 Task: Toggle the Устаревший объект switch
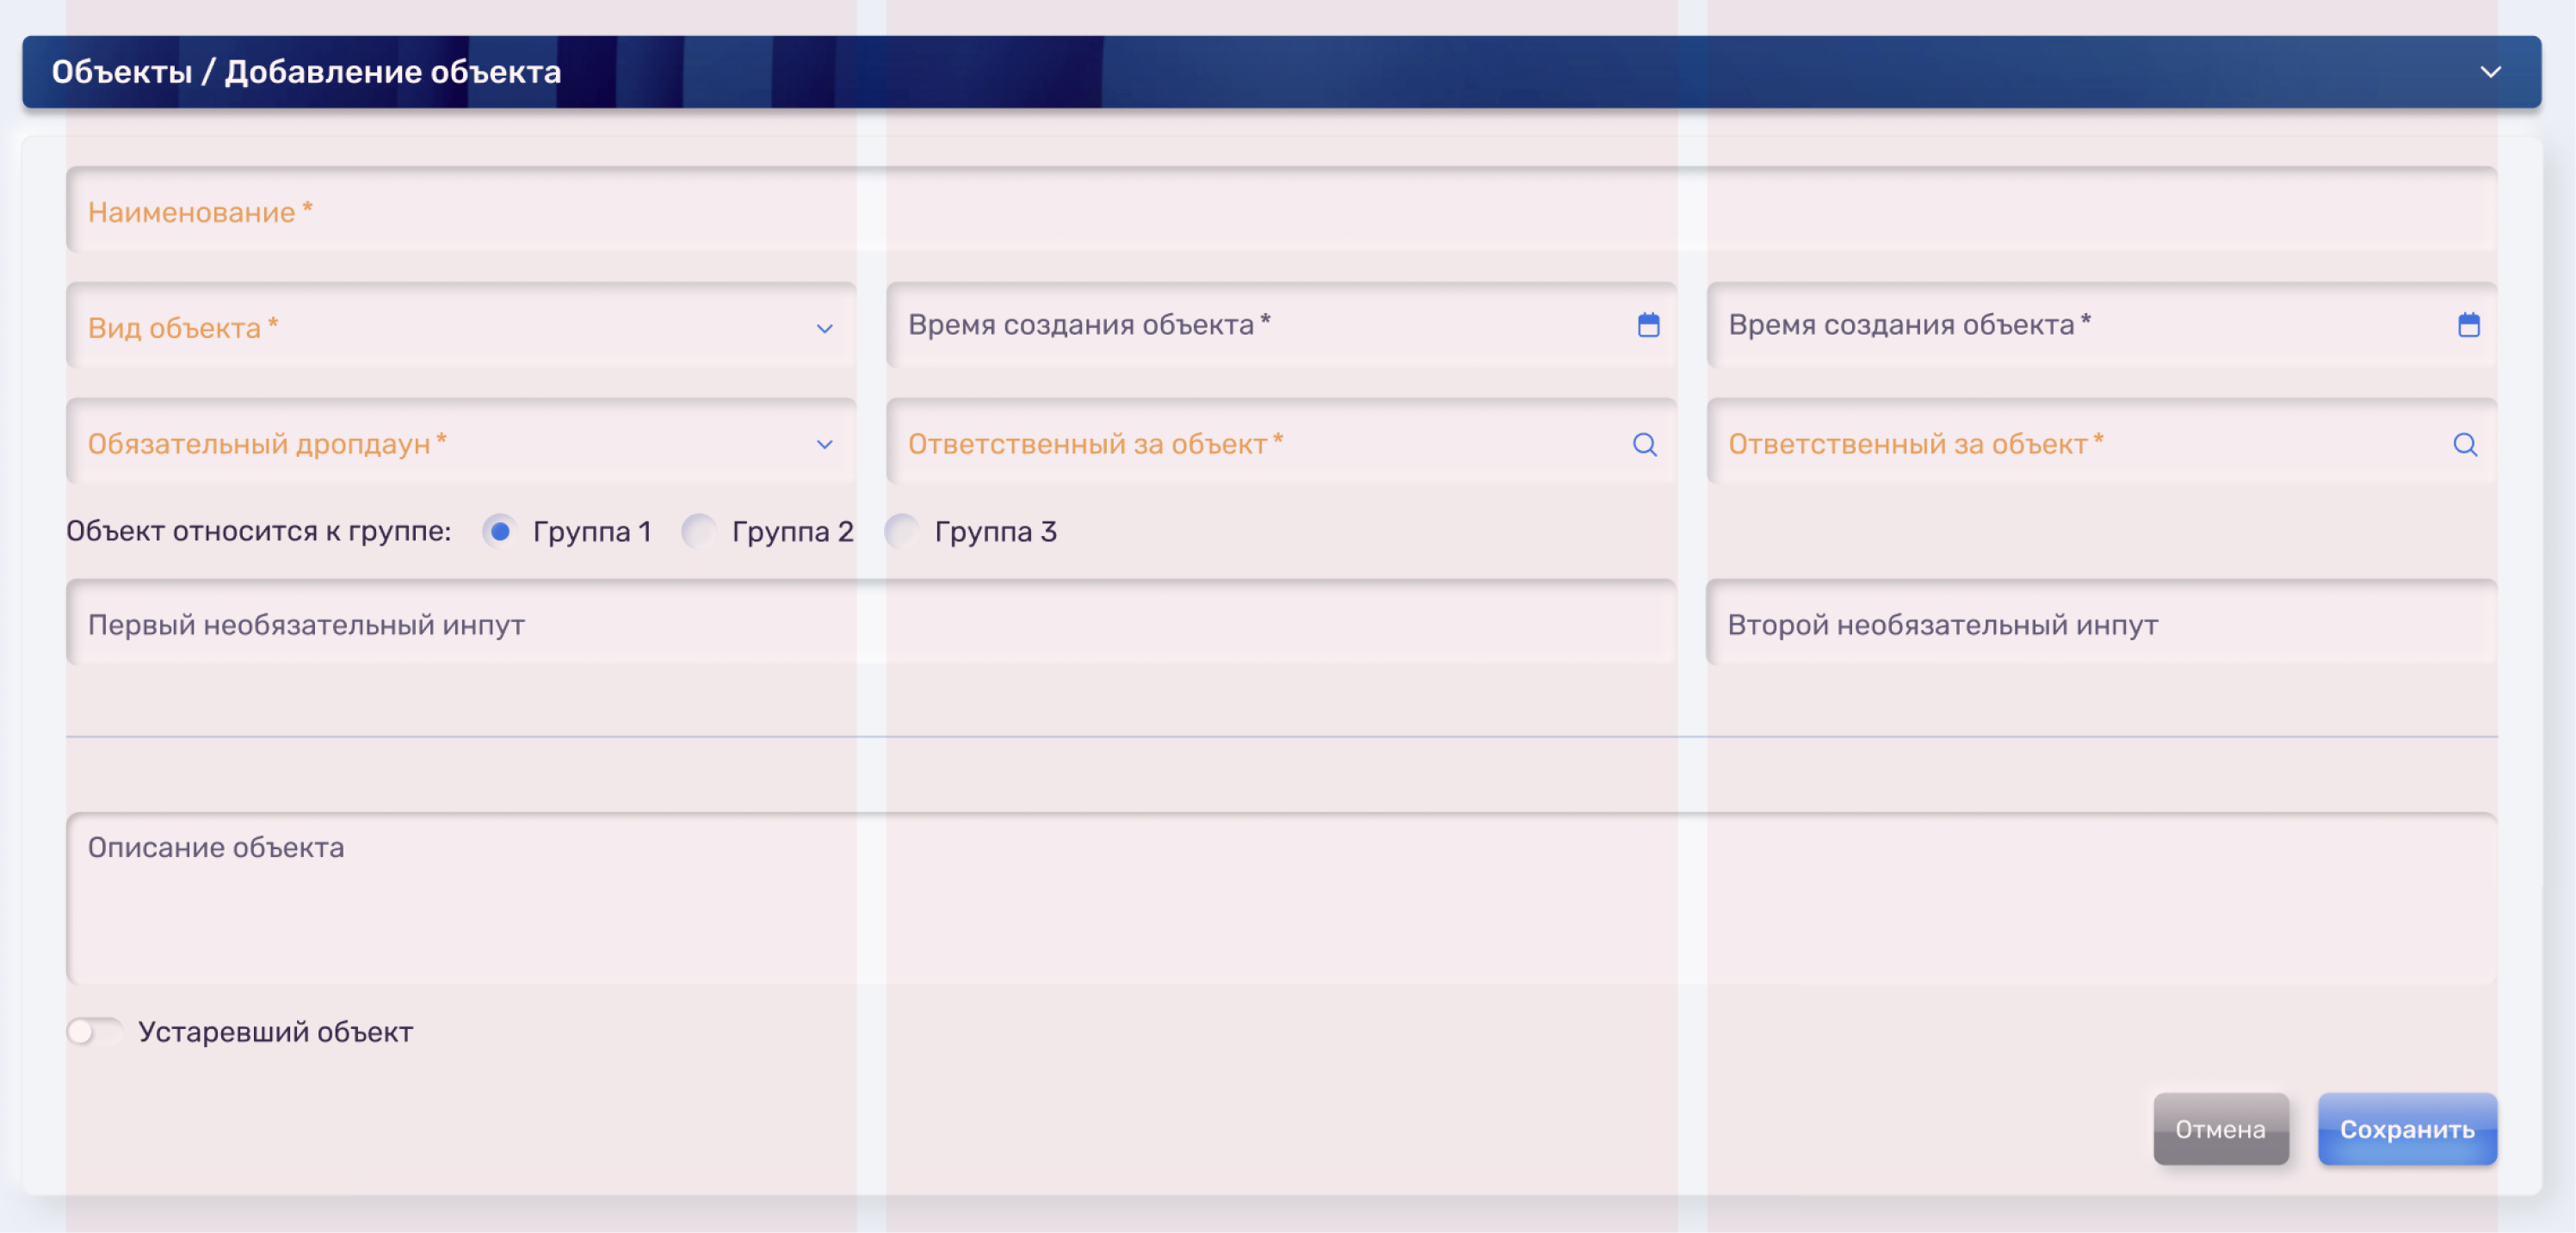point(94,1031)
